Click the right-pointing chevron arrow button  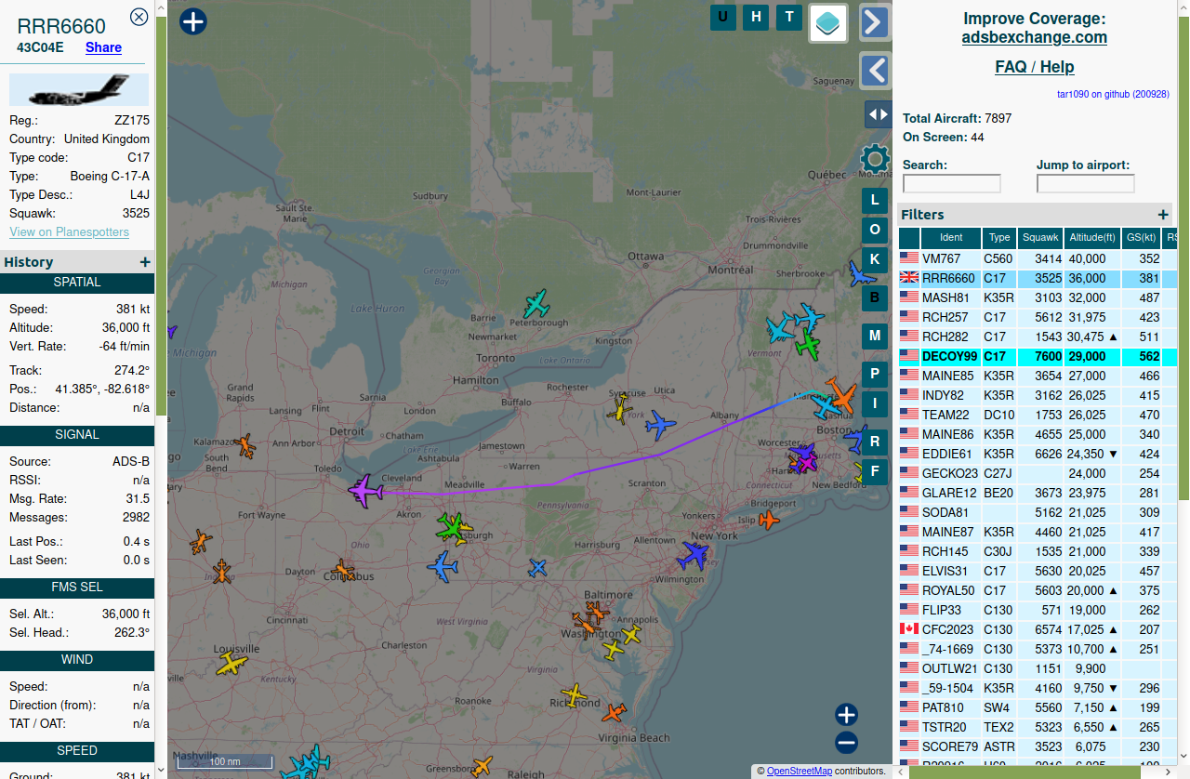tap(875, 22)
